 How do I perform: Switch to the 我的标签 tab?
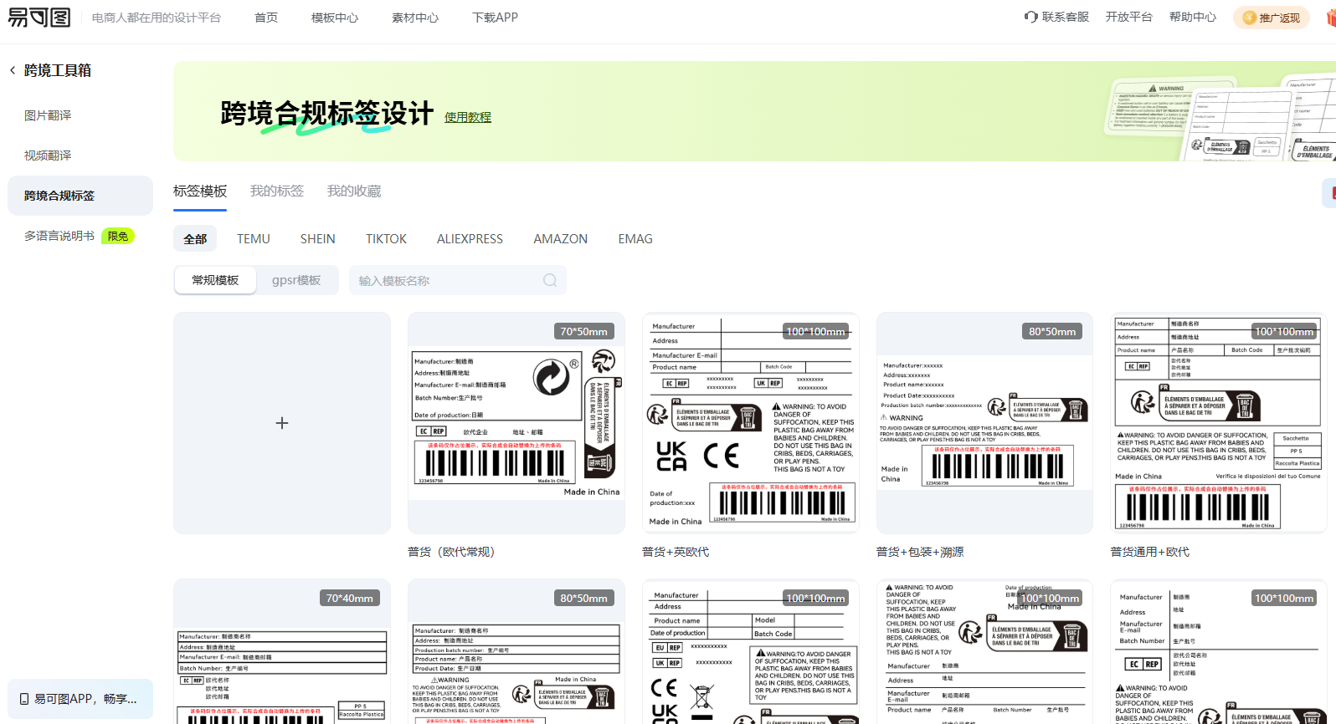pyautogui.click(x=277, y=191)
